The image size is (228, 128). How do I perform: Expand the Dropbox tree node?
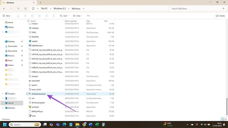tap(3, 94)
